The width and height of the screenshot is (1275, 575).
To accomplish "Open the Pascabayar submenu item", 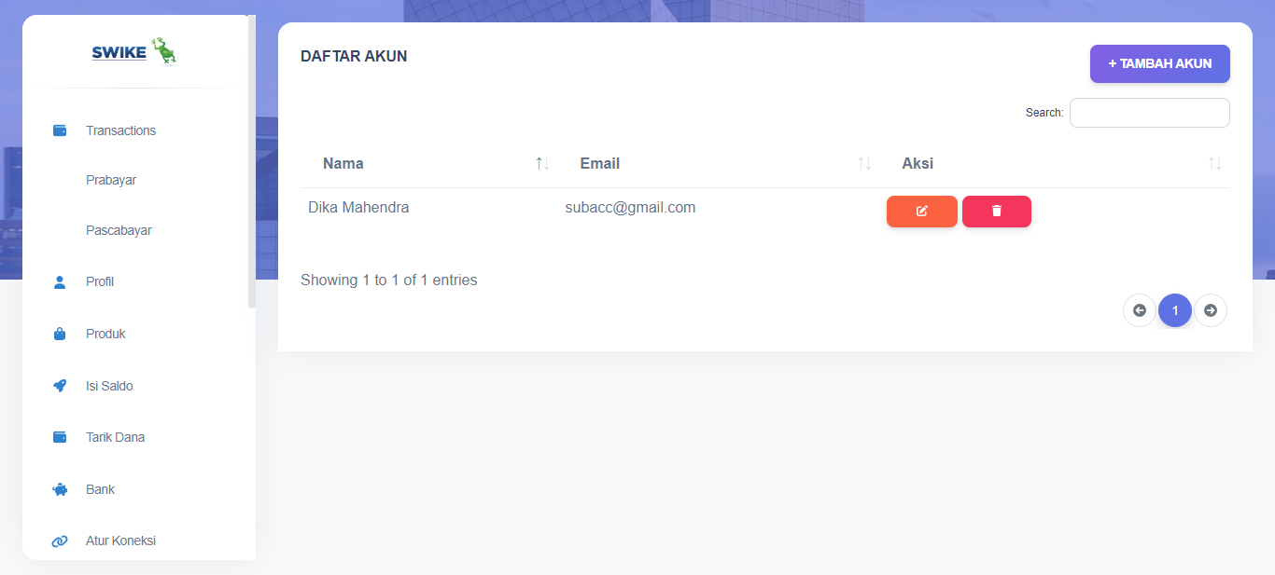I will (119, 230).
